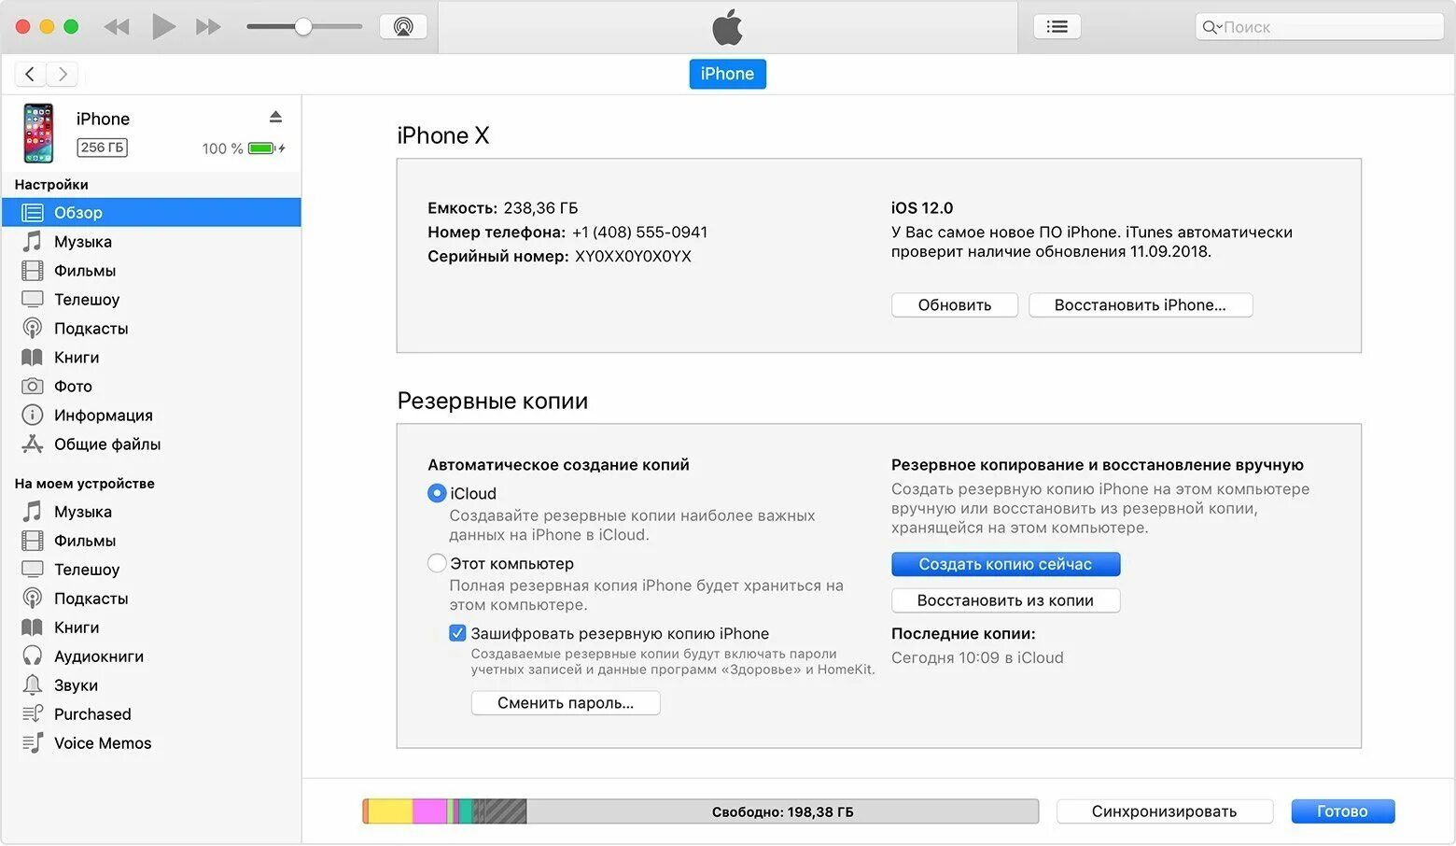The image size is (1456, 846).
Task: Rewind to the previous track
Action: point(117,27)
